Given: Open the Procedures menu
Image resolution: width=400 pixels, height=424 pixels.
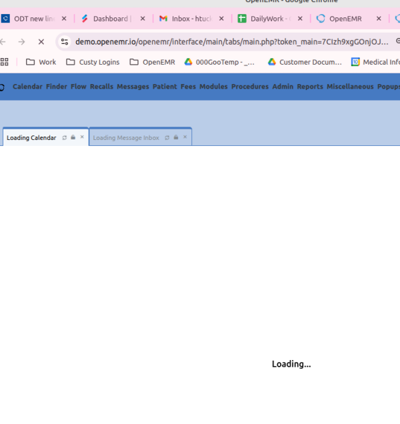Looking at the screenshot, I should pyautogui.click(x=250, y=87).
